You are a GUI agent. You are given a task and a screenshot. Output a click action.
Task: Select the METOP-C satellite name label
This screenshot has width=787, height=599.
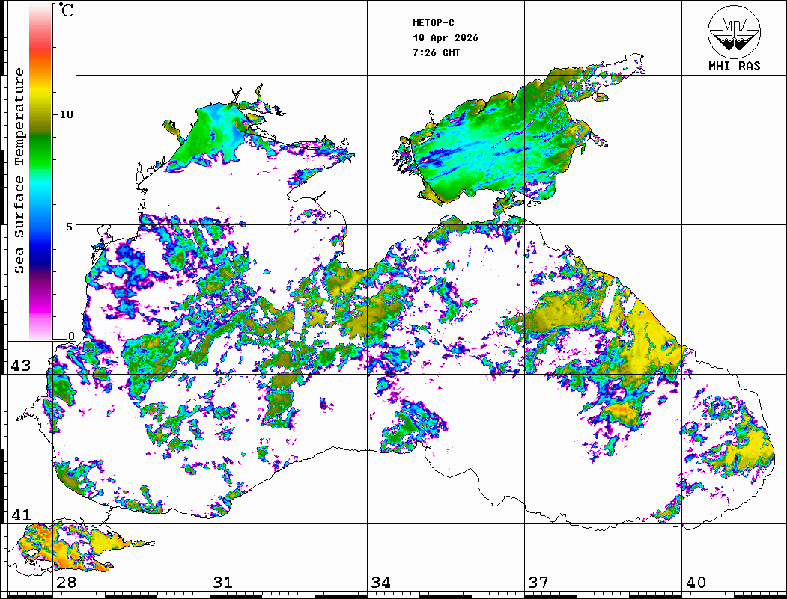coord(434,23)
